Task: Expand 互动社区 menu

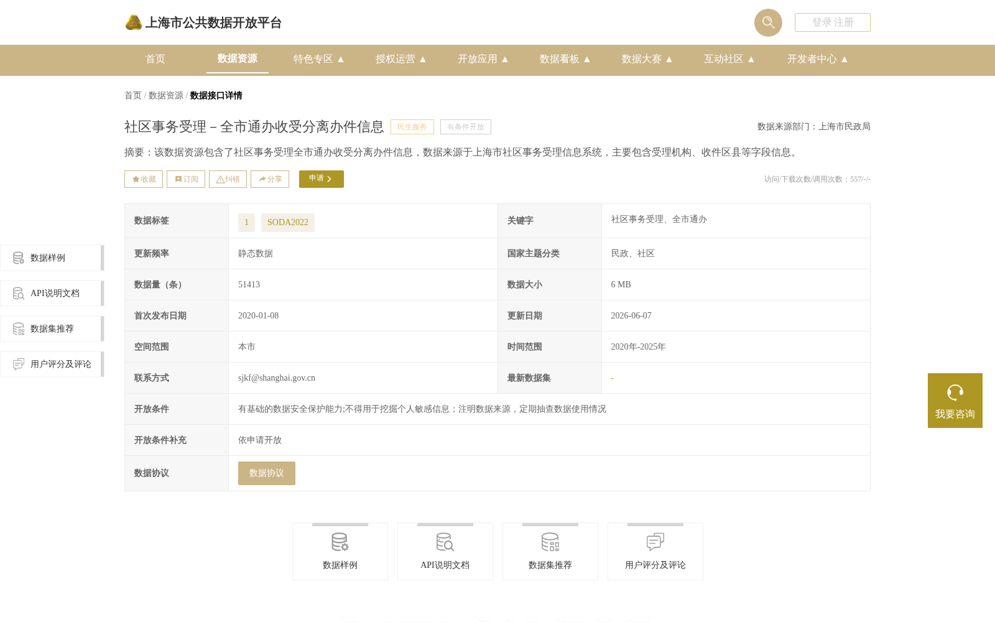Action: [x=729, y=59]
